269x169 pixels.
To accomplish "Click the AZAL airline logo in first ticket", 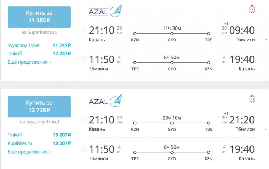I will (105, 11).
